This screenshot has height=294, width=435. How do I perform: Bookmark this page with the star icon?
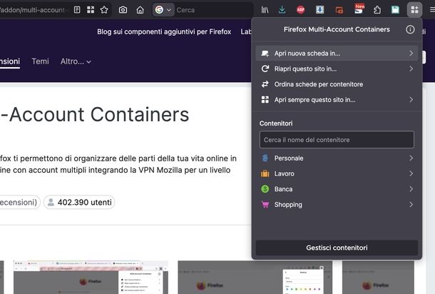coord(104,10)
